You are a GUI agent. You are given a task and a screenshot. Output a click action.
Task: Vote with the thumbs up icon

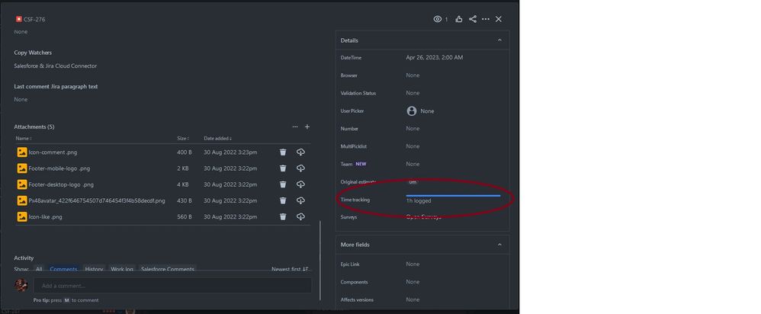tap(458, 19)
